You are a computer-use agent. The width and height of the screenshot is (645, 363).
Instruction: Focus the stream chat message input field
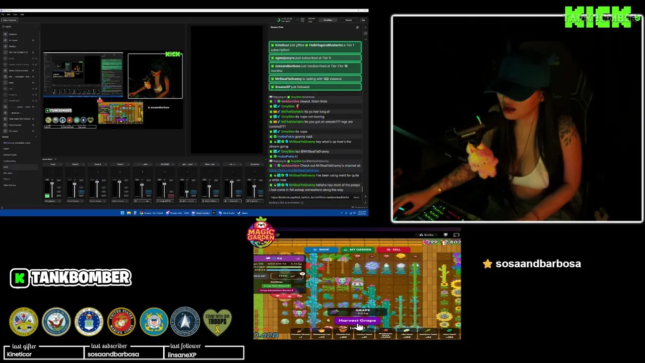[x=311, y=197]
